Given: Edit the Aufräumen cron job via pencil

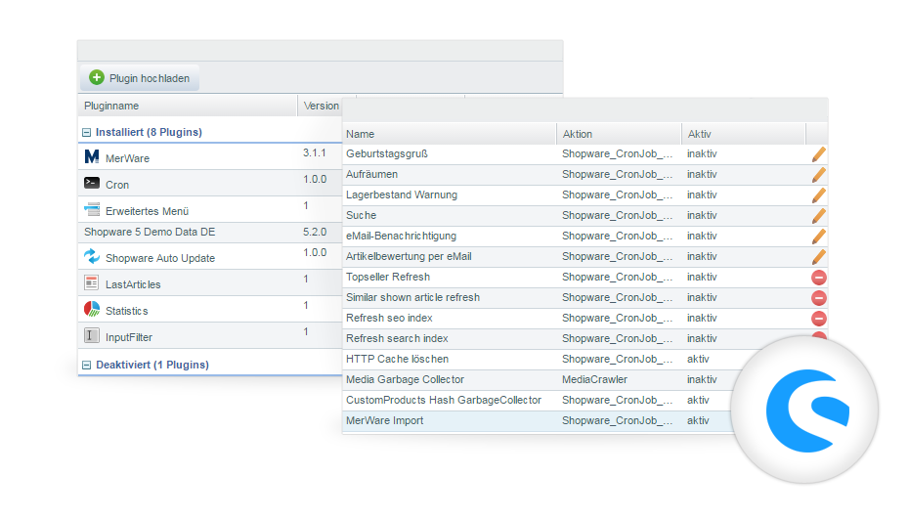Looking at the screenshot, I should 818,174.
